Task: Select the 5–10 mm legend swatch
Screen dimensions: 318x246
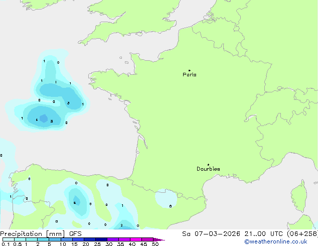Action: tap(55, 239)
